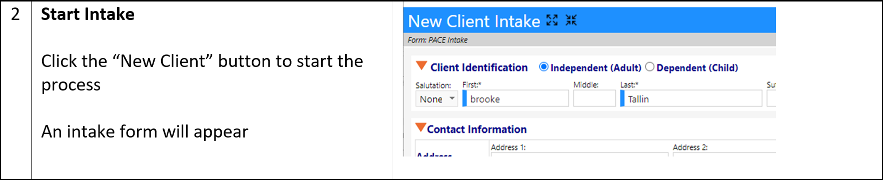Click the Address 1 label
This screenshot has width=883, height=180.
(508, 147)
